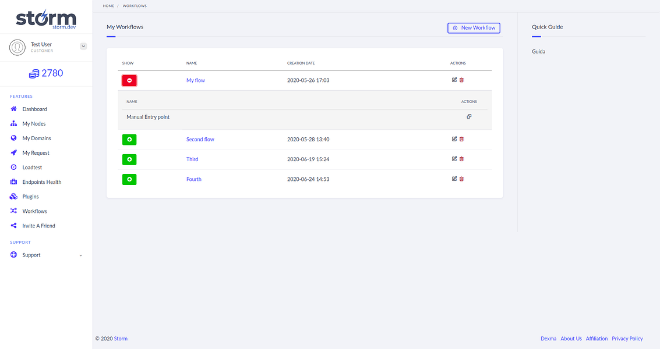Viewport: 660px width, 349px height.
Task: Click the Storm link in footer
Action: (121, 339)
